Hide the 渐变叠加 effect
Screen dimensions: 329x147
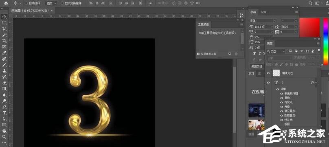[x=282, y=111]
